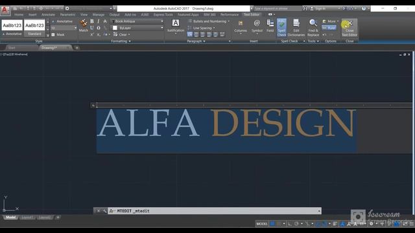Open Bullets and Numbering menu
This screenshot has width=415, height=233.
(x=209, y=21)
